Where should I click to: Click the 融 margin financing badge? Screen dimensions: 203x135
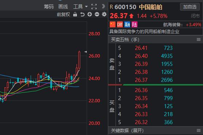(127, 24)
